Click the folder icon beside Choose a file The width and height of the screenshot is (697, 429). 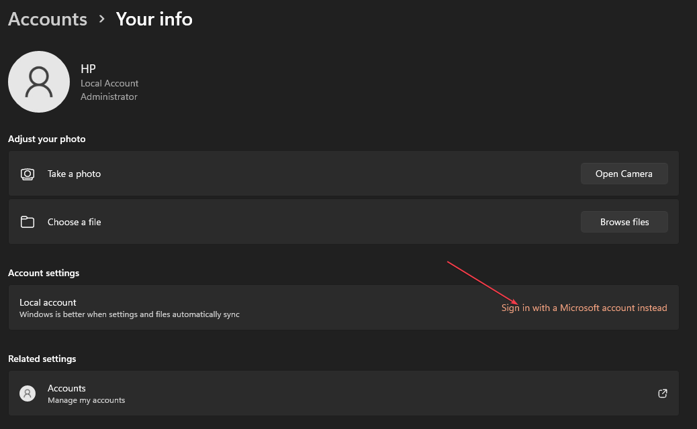point(28,222)
